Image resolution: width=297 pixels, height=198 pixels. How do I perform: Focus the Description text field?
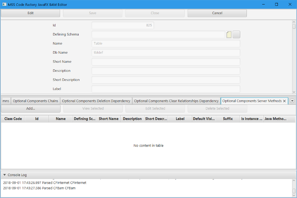[166, 71]
